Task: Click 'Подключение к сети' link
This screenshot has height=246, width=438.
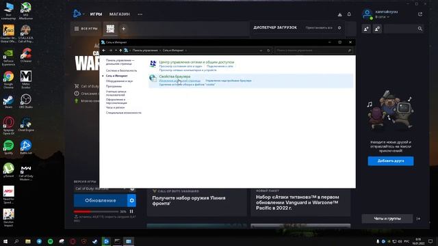Action: point(220,66)
